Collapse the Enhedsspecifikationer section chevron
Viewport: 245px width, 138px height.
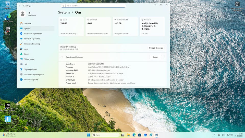(164, 57)
